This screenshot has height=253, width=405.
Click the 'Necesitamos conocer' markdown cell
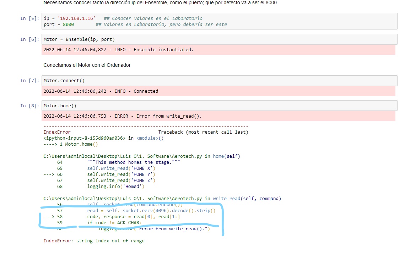(160, 3)
